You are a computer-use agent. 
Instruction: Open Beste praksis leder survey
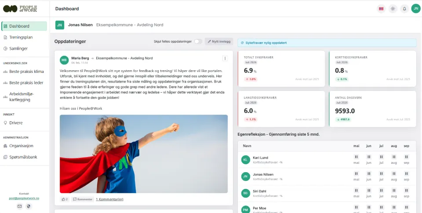point(24,83)
